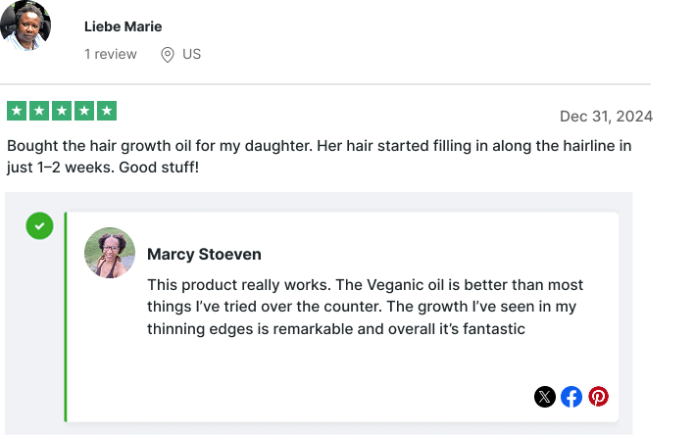Click the green verified checkmark badge
The height and width of the screenshot is (435, 695).
[39, 226]
